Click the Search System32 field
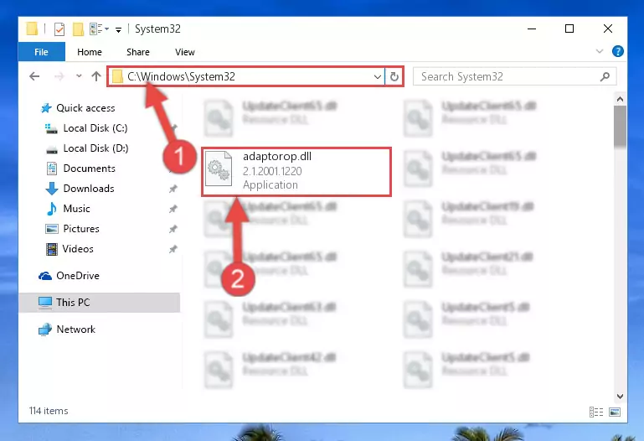Screen dimensions: 644x441 pyautogui.click(x=515, y=77)
